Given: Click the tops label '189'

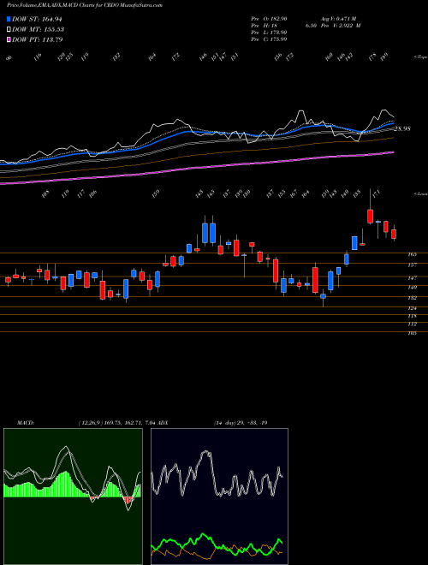Looking at the screenshot, I should [384, 56].
